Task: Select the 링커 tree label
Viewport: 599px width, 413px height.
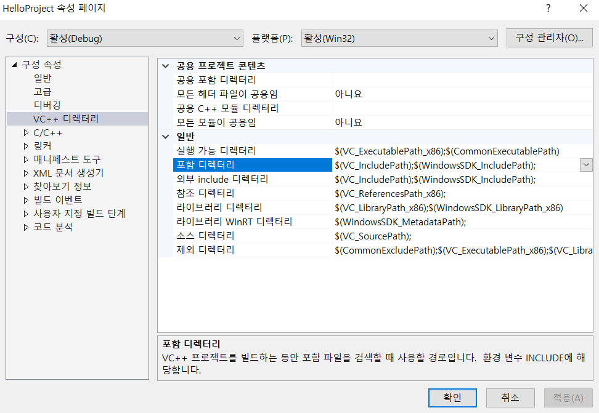Action: pos(43,146)
